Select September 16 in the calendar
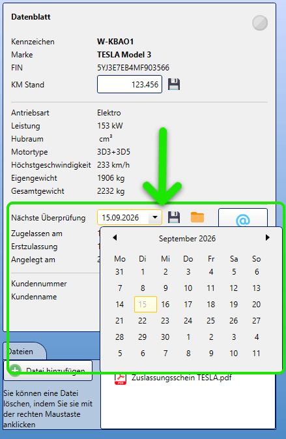This screenshot has width=286, height=439. [x=165, y=305]
